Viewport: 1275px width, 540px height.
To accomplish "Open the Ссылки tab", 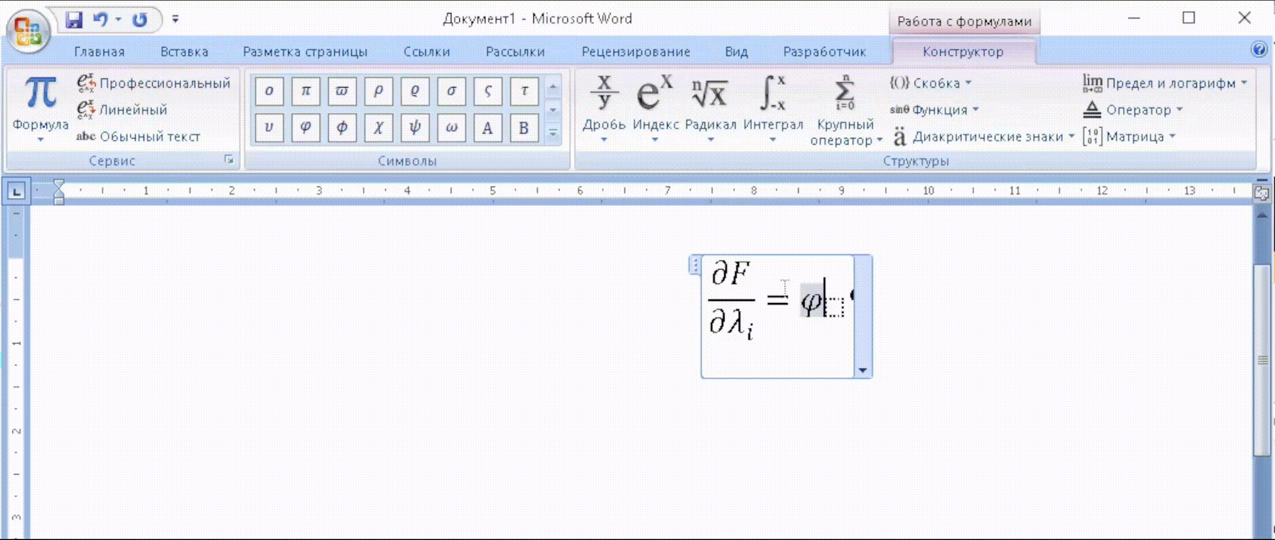I will click(427, 52).
